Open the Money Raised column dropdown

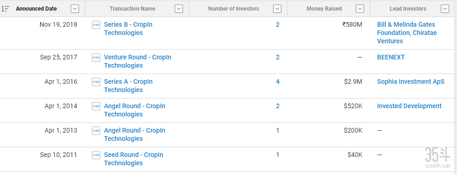click(x=360, y=9)
